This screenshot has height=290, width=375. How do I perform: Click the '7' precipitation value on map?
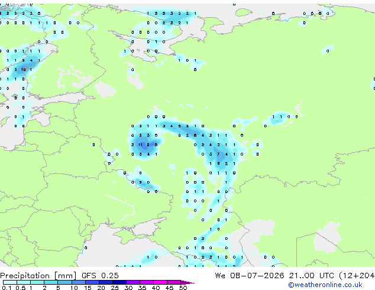click(x=218, y=154)
